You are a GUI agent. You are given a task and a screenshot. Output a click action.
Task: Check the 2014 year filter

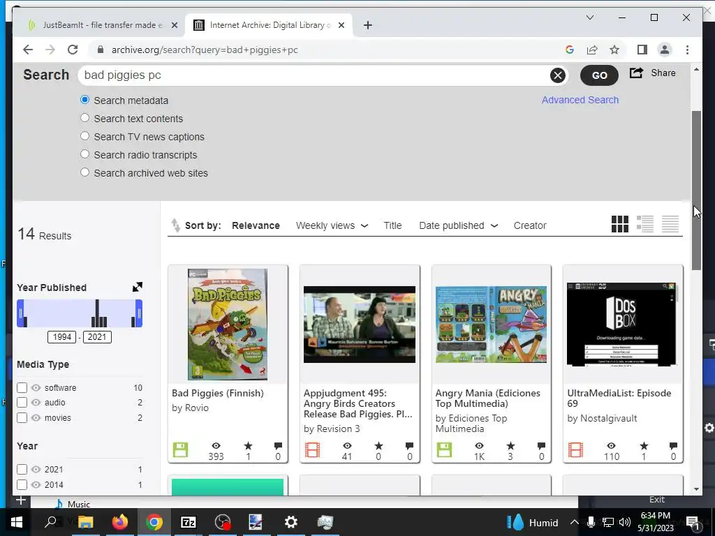click(22, 485)
